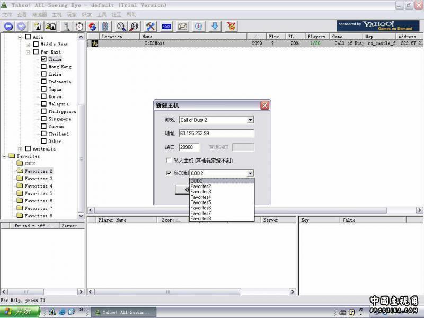
Task: Click the envelope mail toolbar icon
Action: [x=182, y=26]
